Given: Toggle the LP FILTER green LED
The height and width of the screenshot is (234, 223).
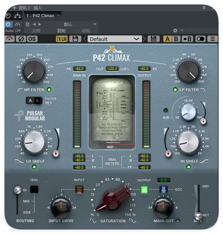Looking at the screenshot, I should (x=175, y=90).
